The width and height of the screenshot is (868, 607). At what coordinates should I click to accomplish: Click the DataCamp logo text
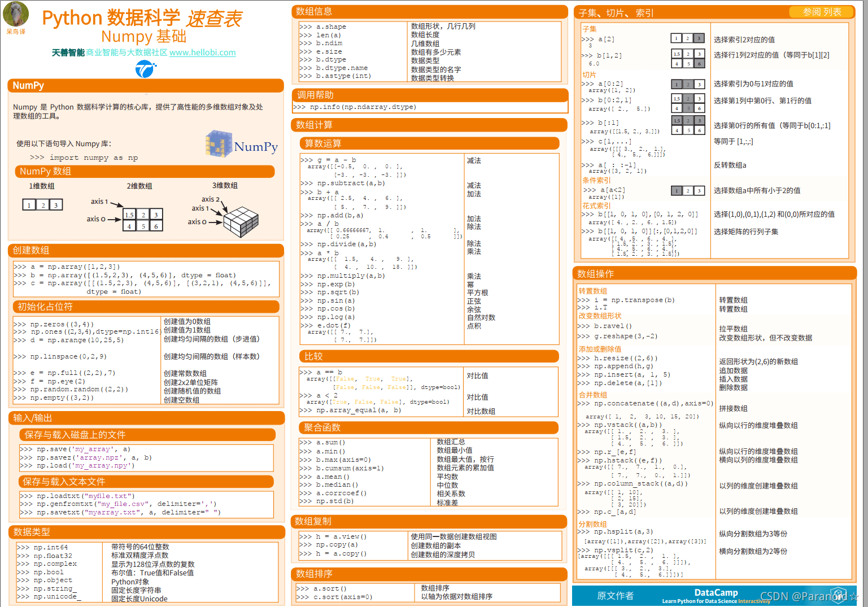[x=716, y=592]
